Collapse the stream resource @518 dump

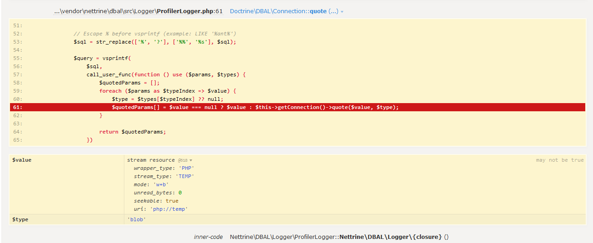(159, 160)
